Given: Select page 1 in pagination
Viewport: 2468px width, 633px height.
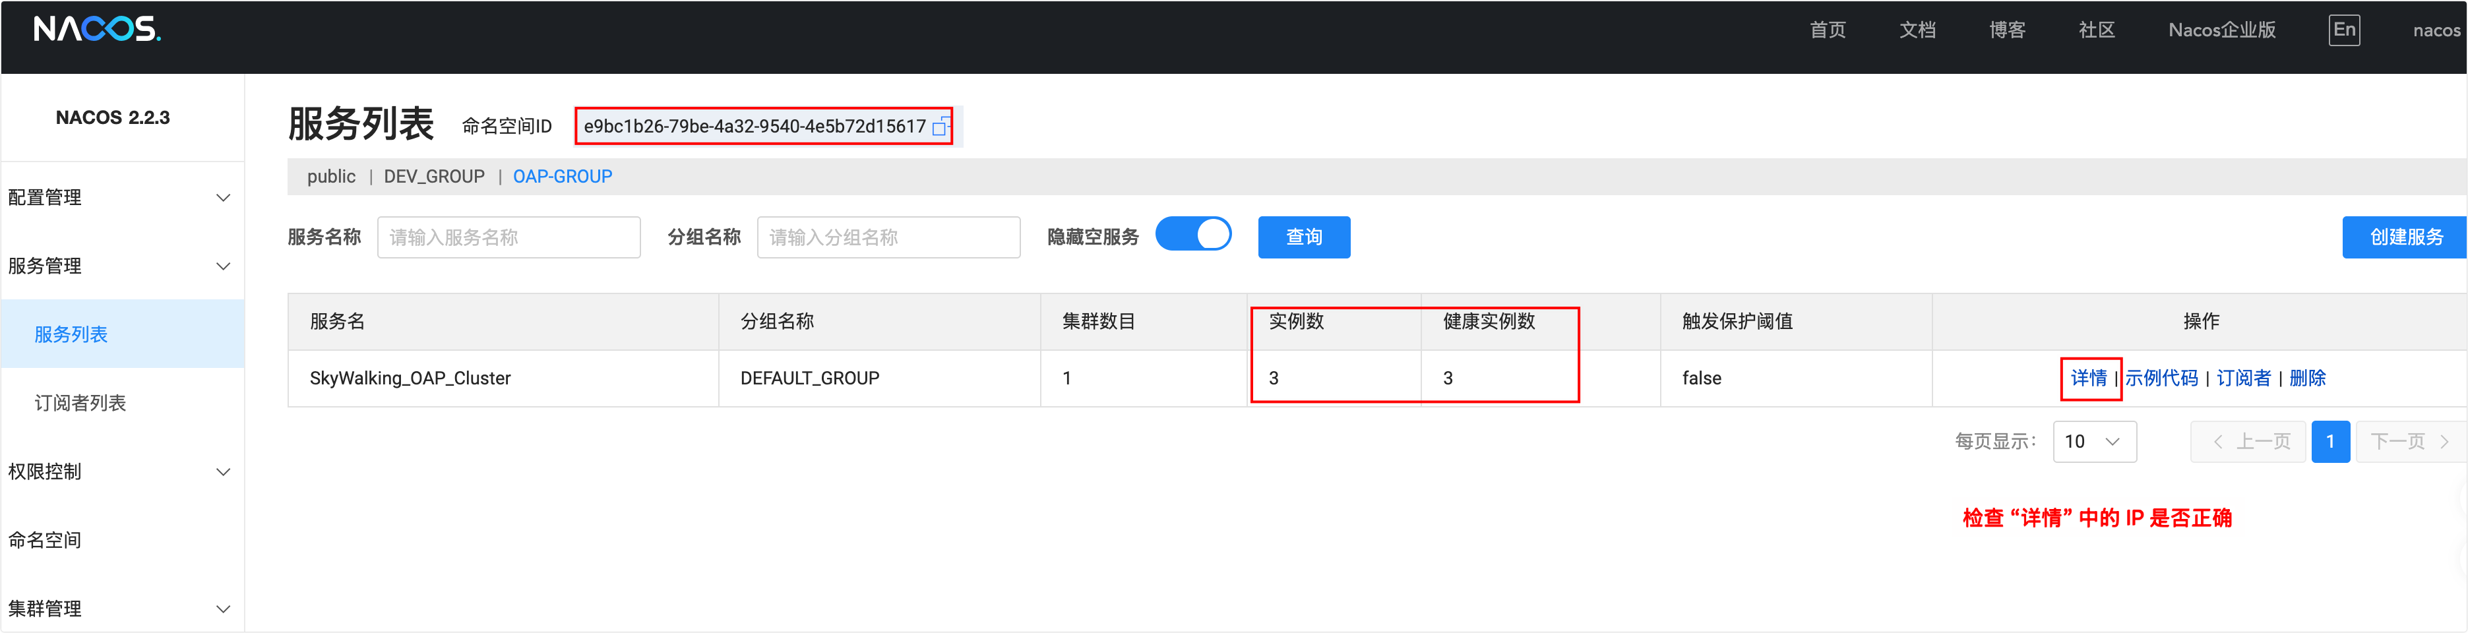Looking at the screenshot, I should click(2330, 442).
